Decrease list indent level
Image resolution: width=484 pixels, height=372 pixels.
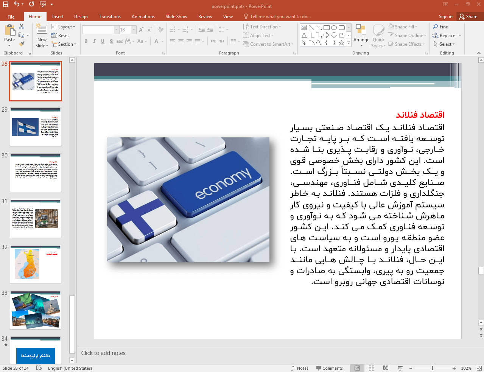point(202,30)
